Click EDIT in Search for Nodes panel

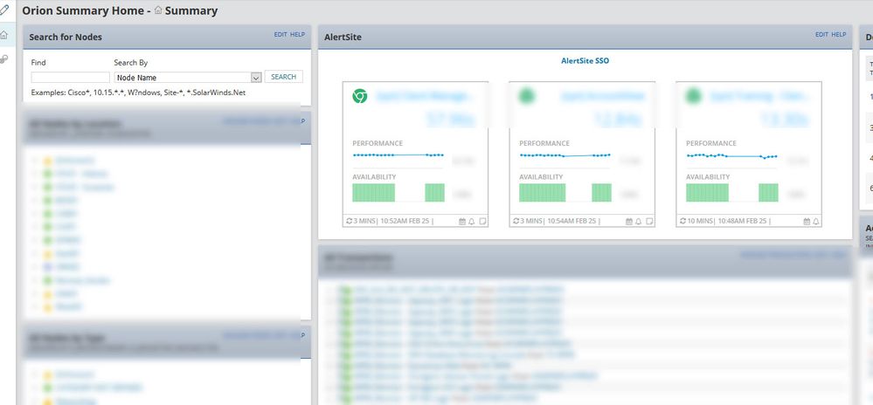tap(281, 35)
